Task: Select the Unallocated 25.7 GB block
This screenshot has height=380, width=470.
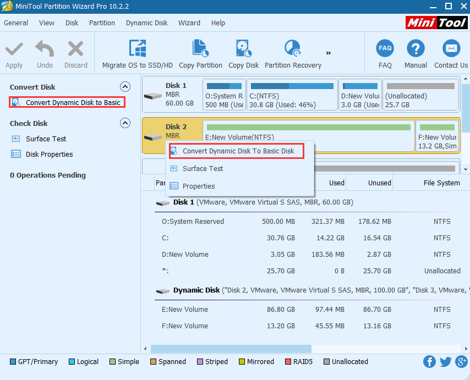Action: coord(420,95)
